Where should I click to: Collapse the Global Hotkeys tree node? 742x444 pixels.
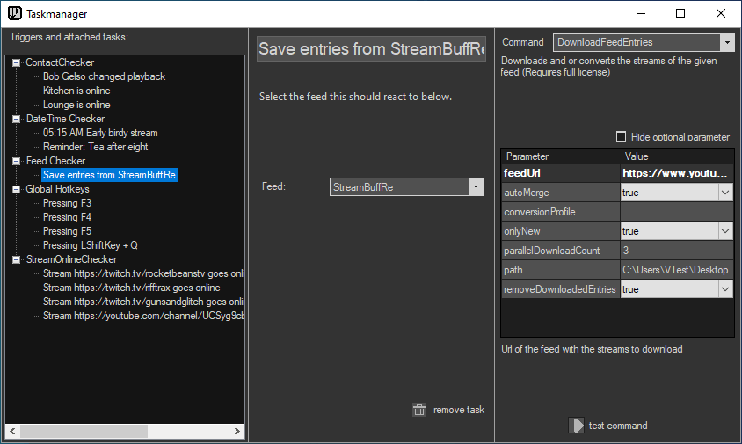pyautogui.click(x=17, y=189)
